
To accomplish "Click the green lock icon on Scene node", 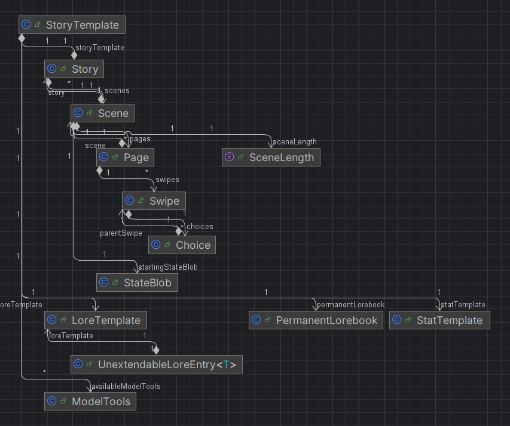I will 90,113.
